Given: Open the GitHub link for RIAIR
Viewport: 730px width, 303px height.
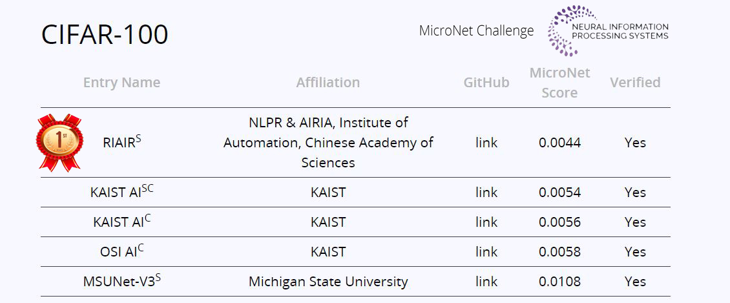Looking at the screenshot, I should [x=486, y=142].
